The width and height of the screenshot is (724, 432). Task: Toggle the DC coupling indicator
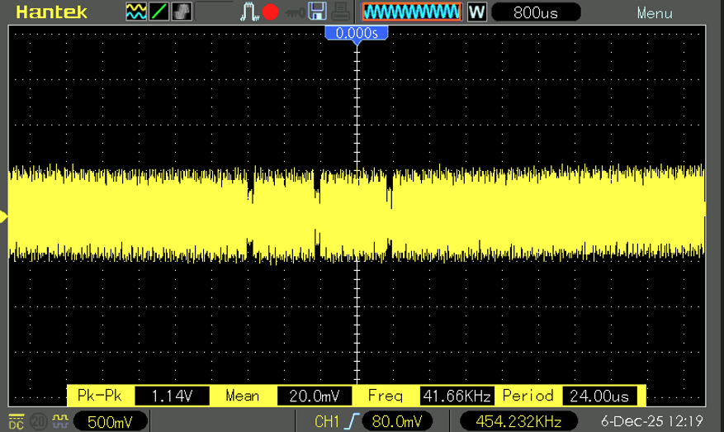click(x=16, y=422)
